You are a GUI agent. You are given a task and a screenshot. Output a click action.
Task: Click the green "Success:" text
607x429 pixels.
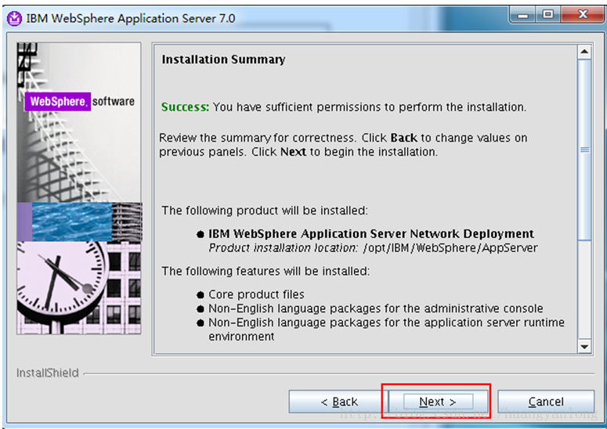click(x=185, y=106)
